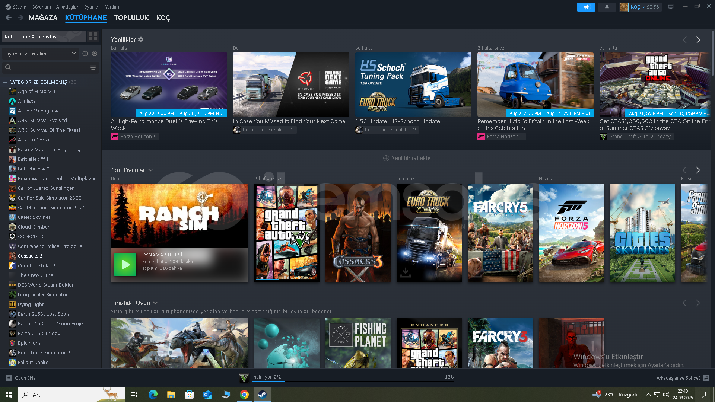Screen dimensions: 715x402
Task: Click Yeni bir raf ekle
Action: click(407, 158)
